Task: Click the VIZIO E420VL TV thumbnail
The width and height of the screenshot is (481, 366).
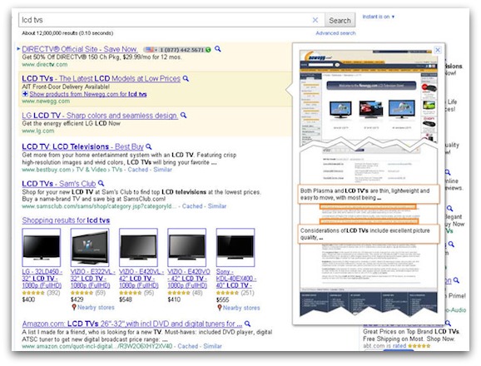Action: pyautogui.click(x=138, y=247)
